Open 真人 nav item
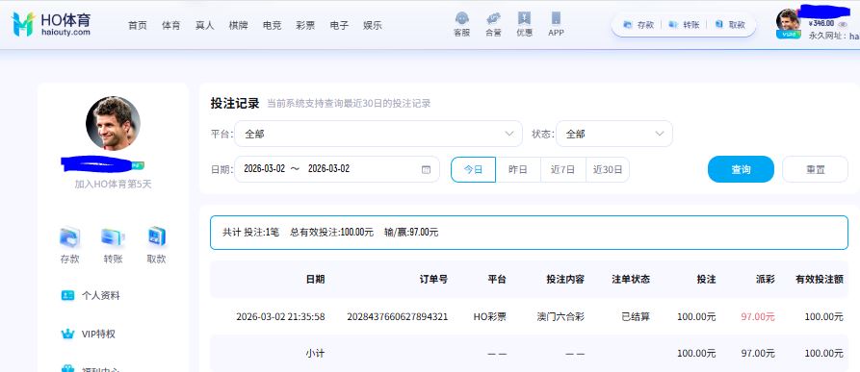This screenshot has width=860, height=372. pyautogui.click(x=204, y=25)
